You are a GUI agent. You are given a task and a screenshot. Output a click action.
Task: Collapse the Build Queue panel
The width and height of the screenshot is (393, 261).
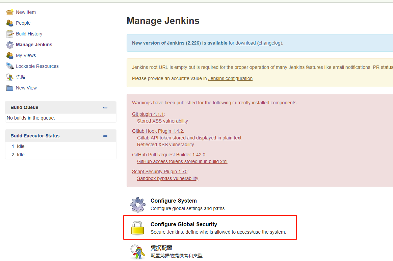pyautogui.click(x=105, y=107)
